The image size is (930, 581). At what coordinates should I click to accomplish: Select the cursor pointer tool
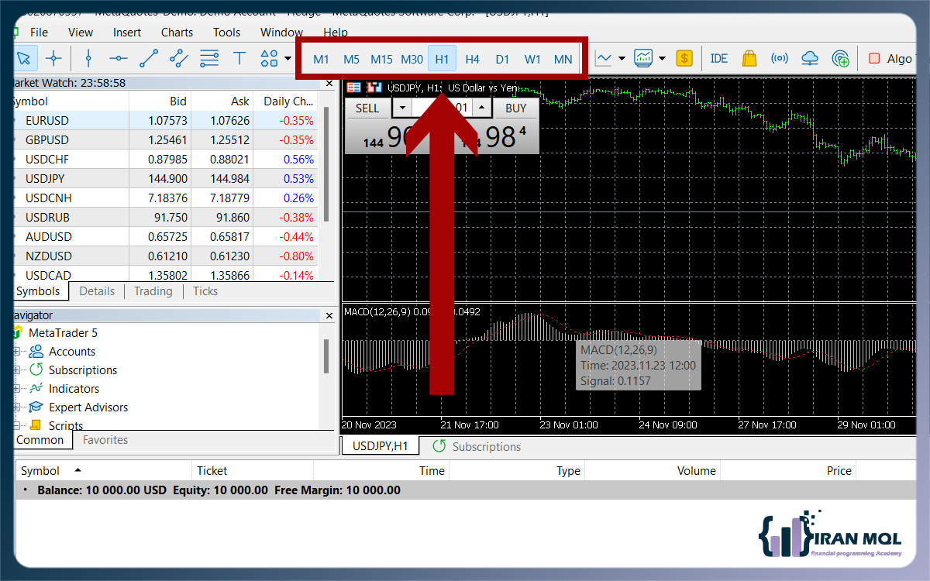(x=23, y=58)
